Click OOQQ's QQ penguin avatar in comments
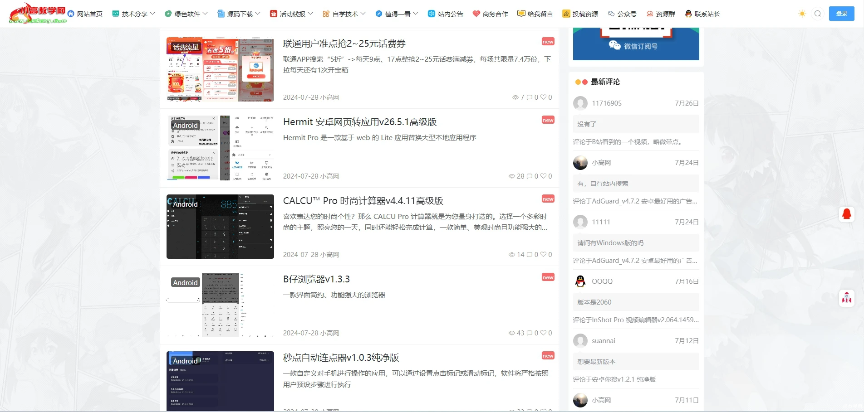Image resolution: width=864 pixels, height=412 pixels. tap(580, 281)
